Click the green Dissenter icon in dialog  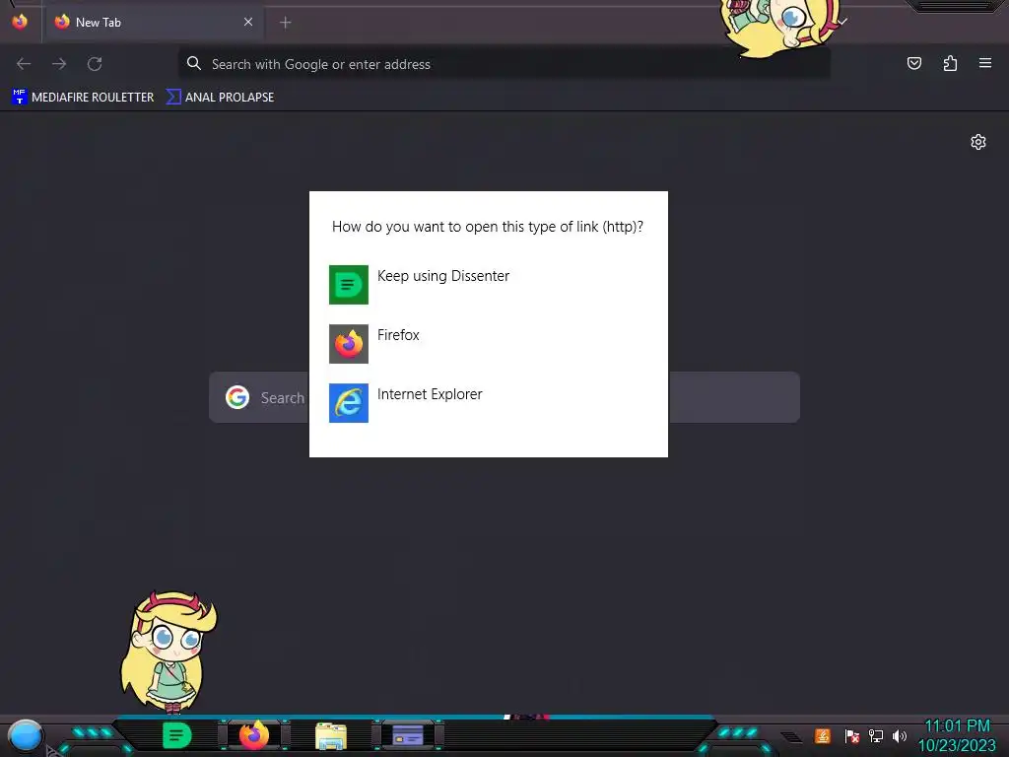349,285
